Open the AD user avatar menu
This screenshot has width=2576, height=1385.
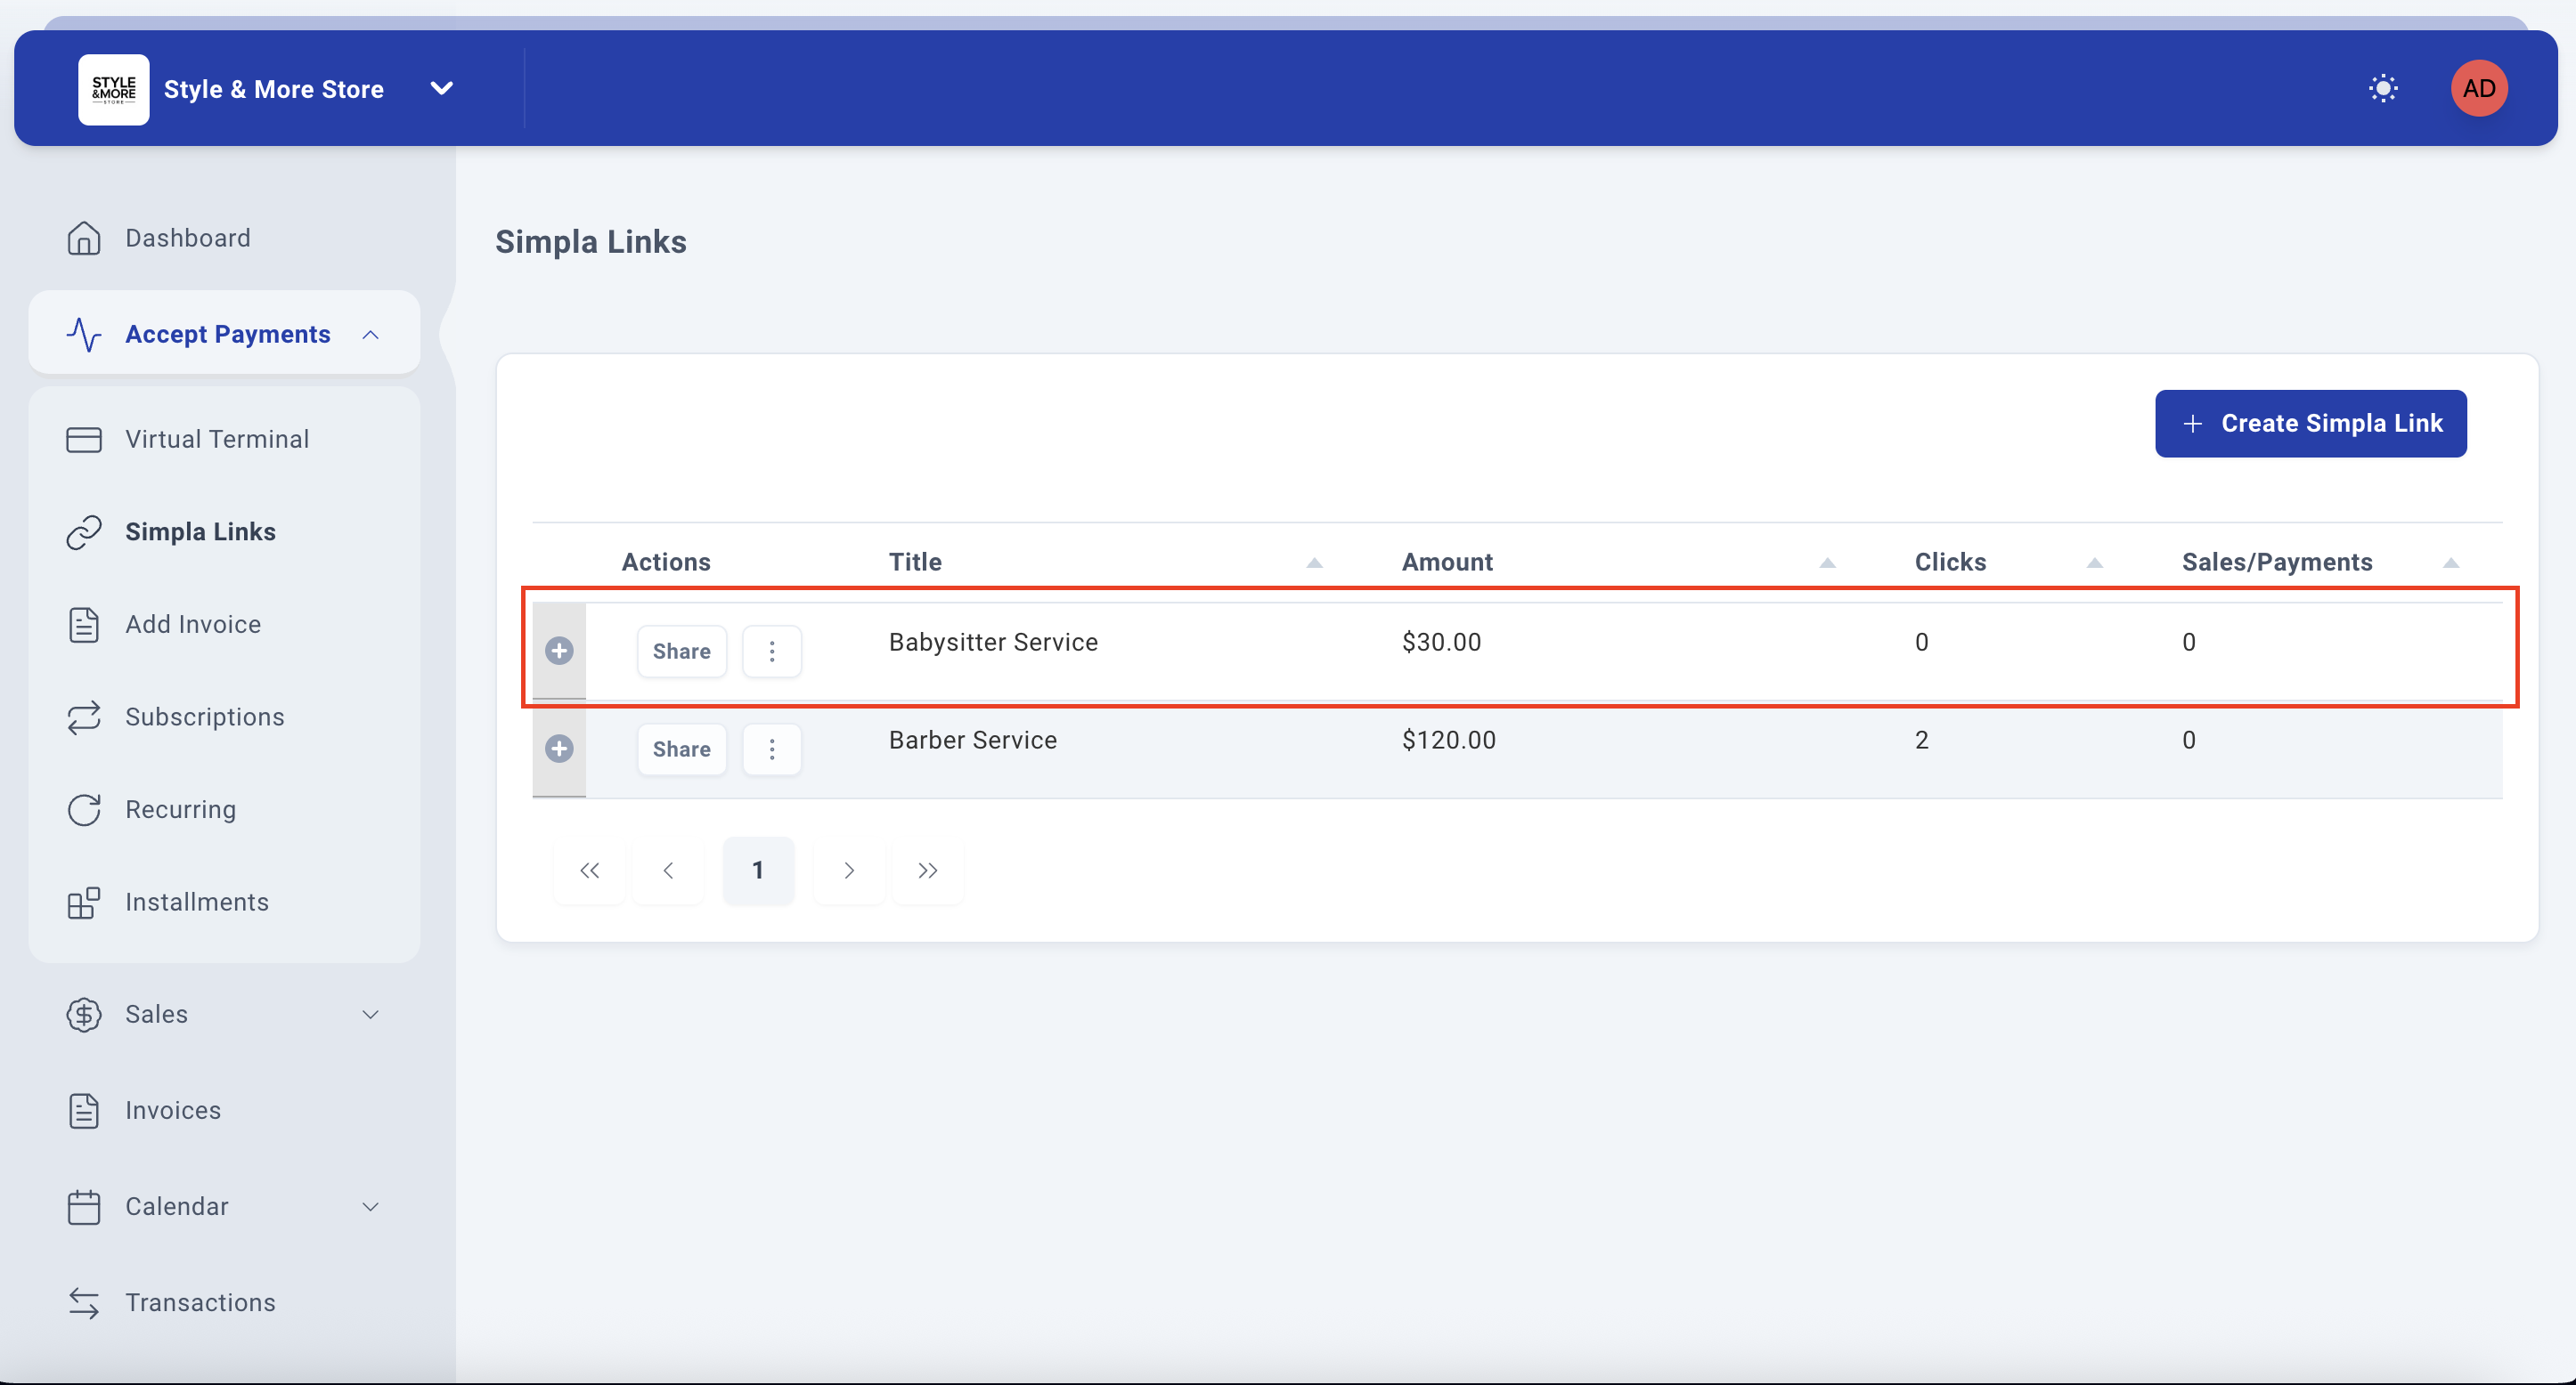pos(2478,88)
